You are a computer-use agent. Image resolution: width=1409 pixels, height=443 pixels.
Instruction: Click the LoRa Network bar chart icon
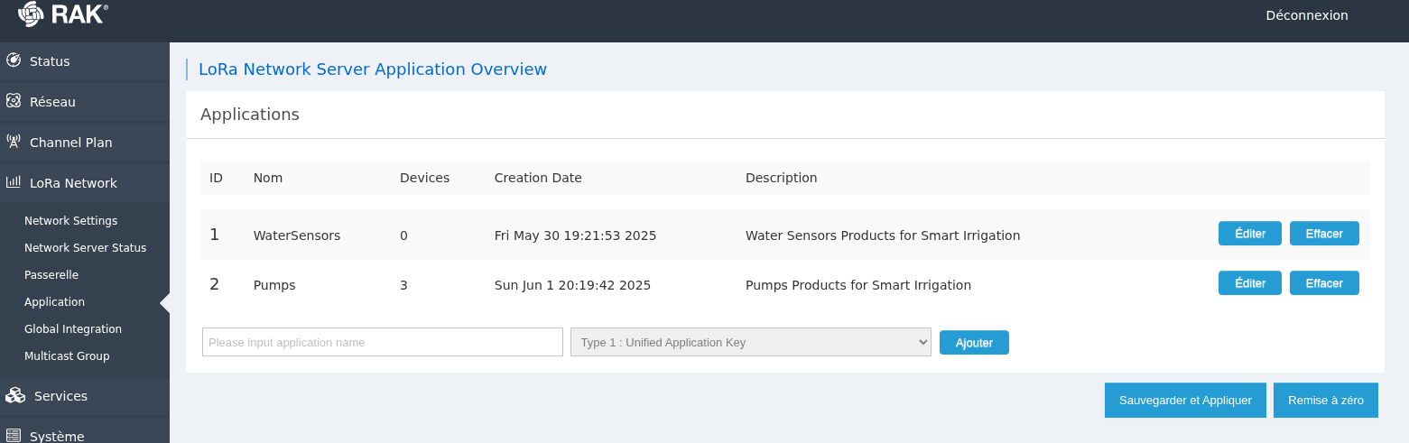[x=14, y=182]
